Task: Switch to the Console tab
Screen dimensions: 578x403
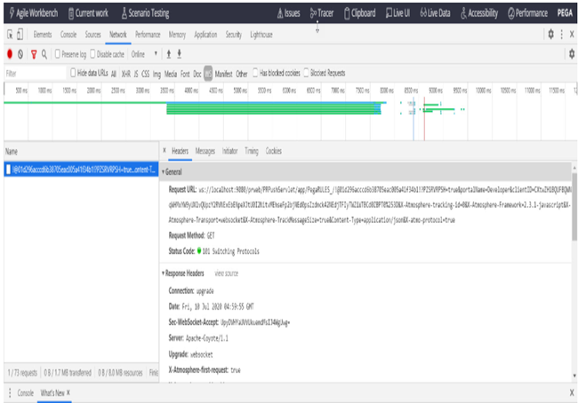Action: click(x=68, y=34)
